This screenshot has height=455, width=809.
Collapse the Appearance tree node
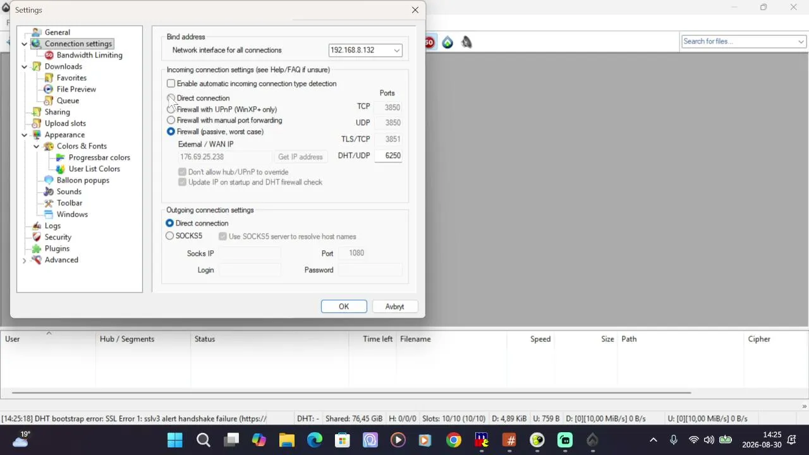[25, 135]
